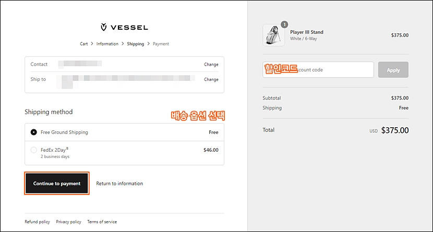The image size is (433, 232).
Task: Click the Return to information link
Action: [x=119, y=184]
